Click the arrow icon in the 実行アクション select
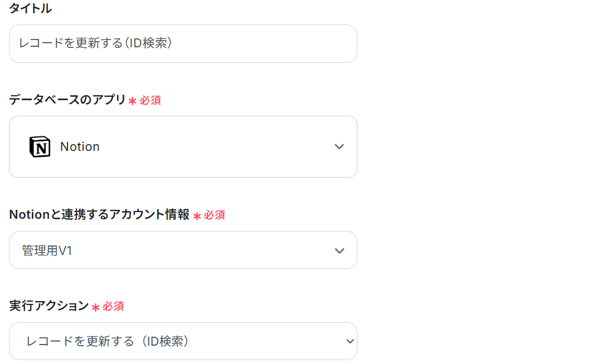605x364 pixels. (x=350, y=341)
